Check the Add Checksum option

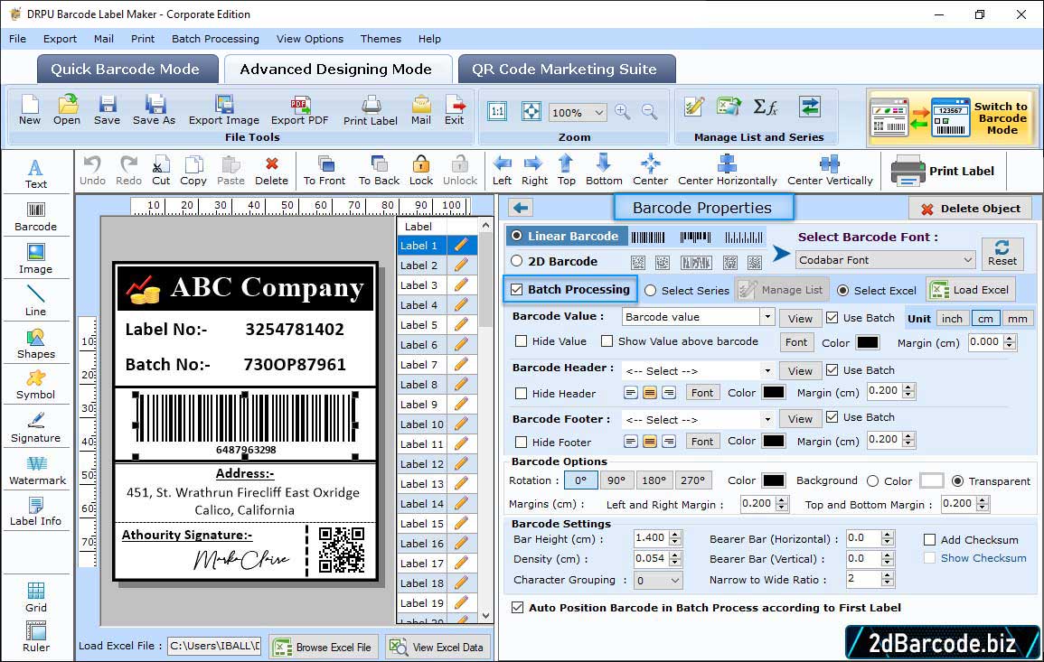929,539
